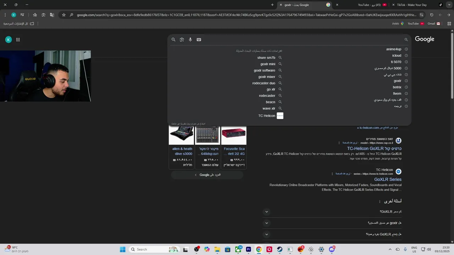The image size is (454, 255).
Task: Open Gmail bookmark on bookmarks bar
Action: [434, 23]
